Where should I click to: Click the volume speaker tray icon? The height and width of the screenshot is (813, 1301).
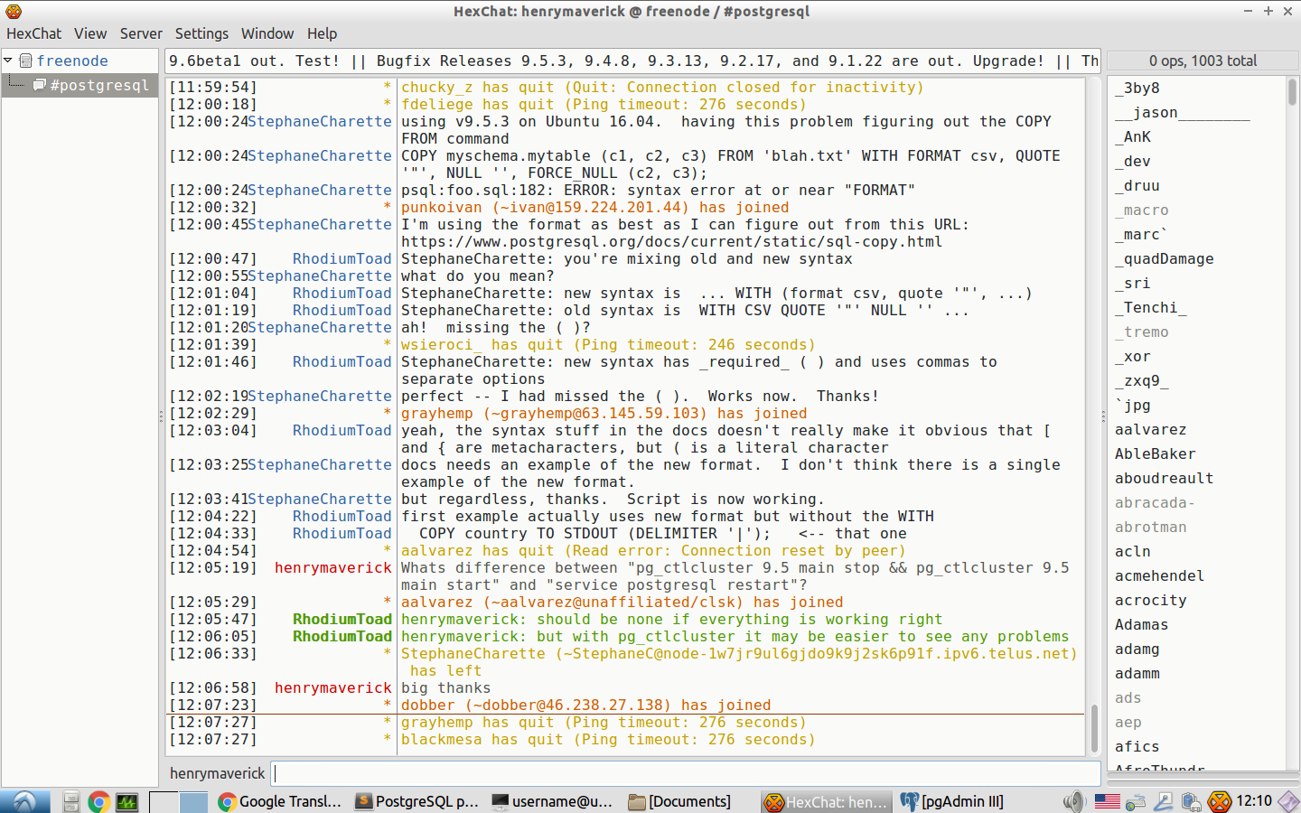(x=1073, y=801)
